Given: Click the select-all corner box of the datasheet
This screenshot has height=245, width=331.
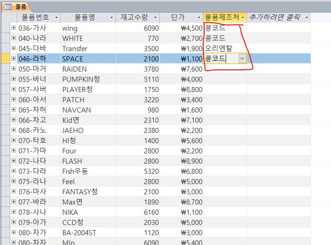Looking at the screenshot, I should click(5, 18).
